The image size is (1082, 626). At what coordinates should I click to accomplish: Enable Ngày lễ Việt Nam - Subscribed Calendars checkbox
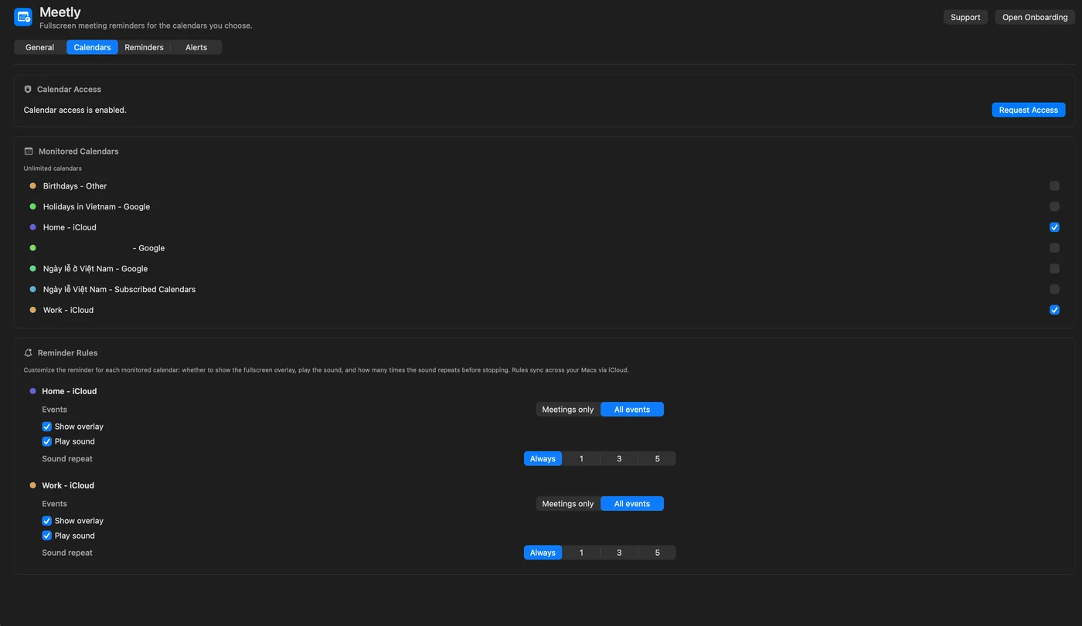1054,289
